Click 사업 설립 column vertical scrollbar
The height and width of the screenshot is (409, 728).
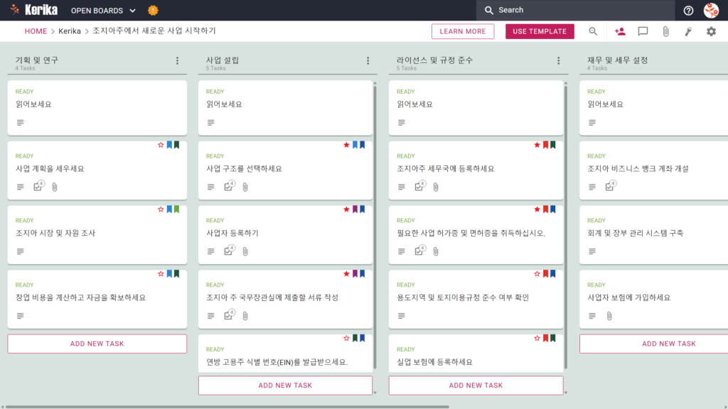(375, 227)
